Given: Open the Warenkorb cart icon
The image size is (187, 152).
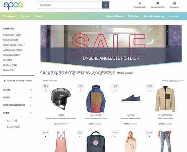Looking at the screenshot, I should click(x=139, y=3).
